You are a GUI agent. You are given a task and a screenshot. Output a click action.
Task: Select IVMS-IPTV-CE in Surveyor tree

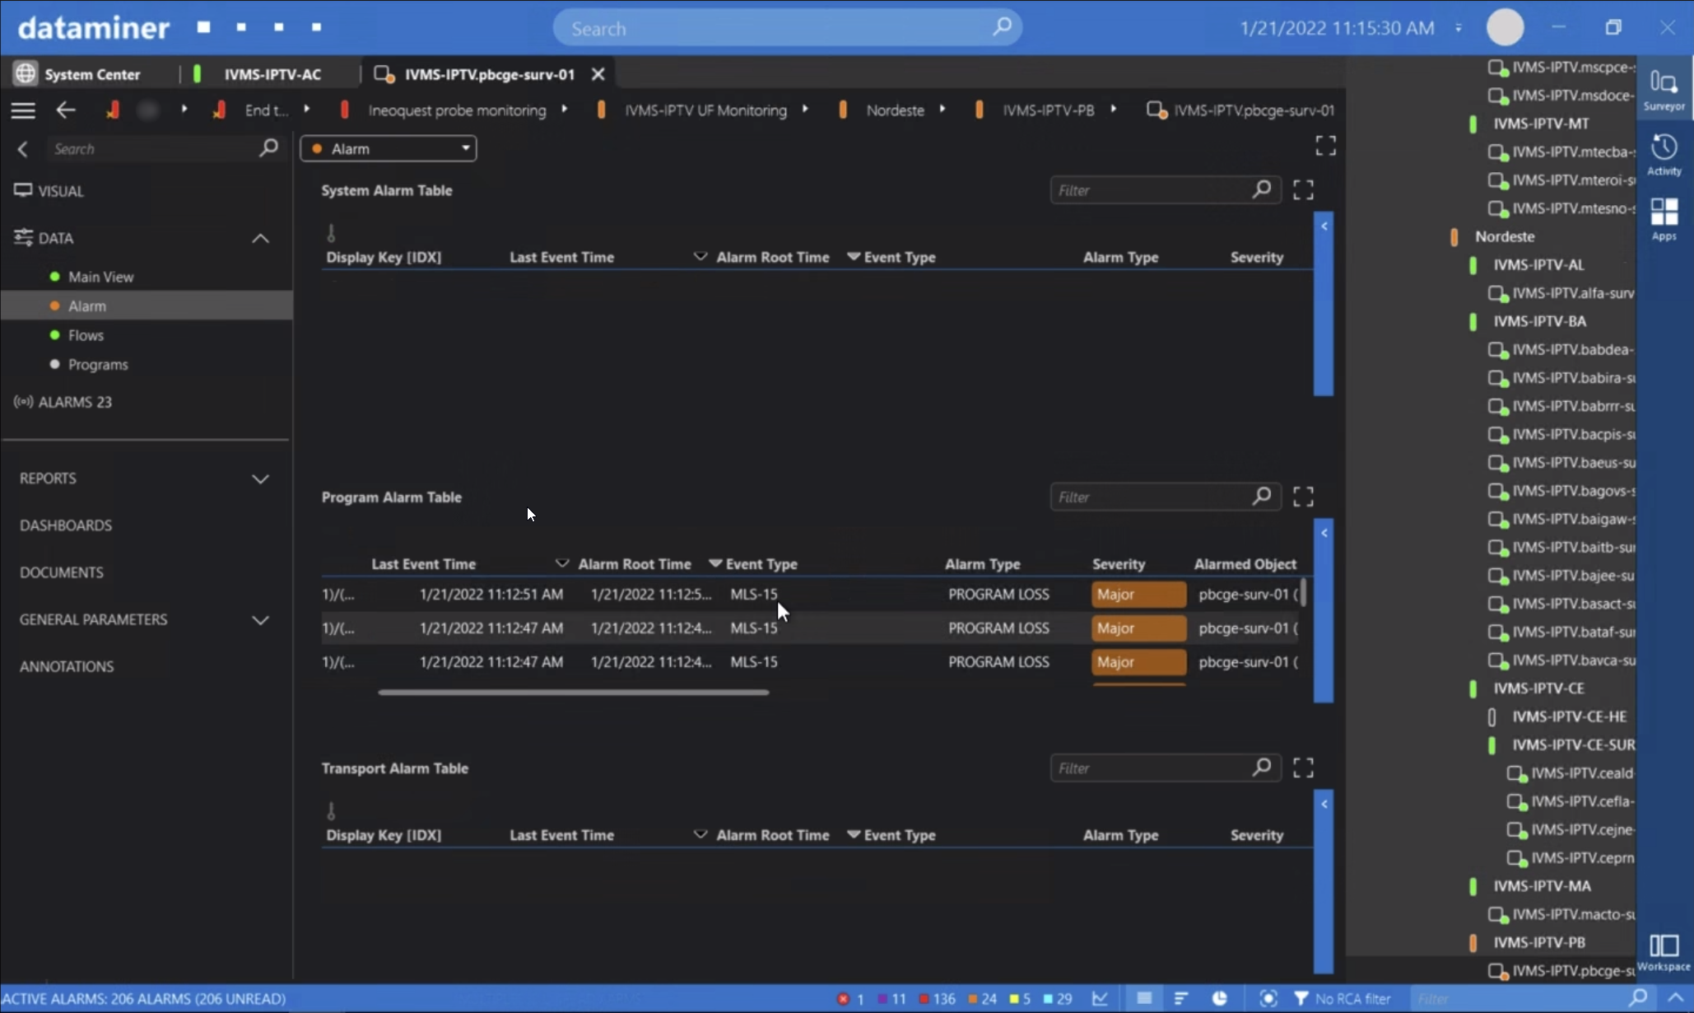coord(1538,689)
